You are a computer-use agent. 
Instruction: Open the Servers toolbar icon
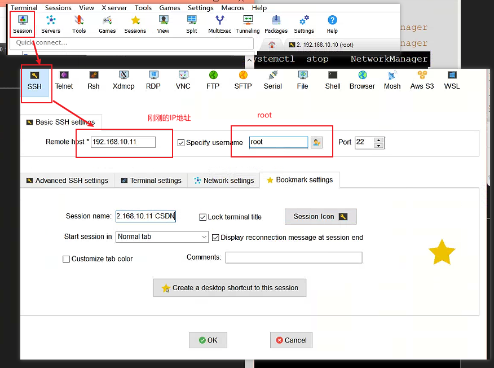tap(51, 24)
